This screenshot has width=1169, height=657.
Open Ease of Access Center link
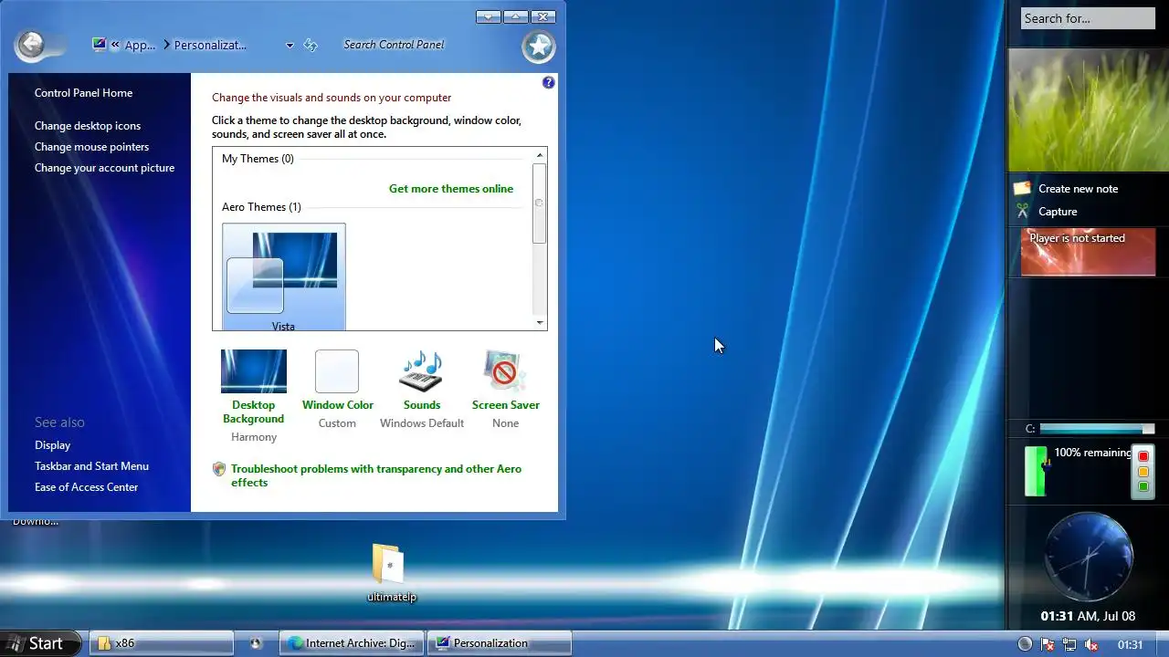(86, 487)
